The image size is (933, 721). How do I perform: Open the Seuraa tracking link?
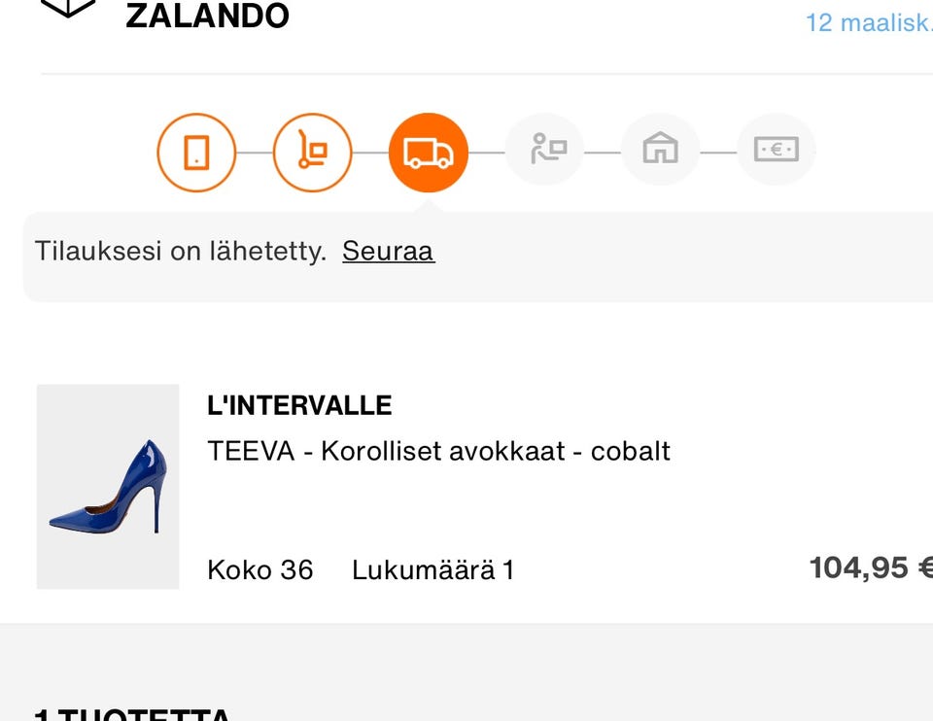388,251
